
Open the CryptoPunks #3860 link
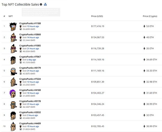[x=30, y=35]
